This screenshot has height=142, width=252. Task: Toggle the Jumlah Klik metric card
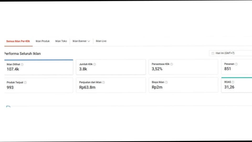point(111,67)
